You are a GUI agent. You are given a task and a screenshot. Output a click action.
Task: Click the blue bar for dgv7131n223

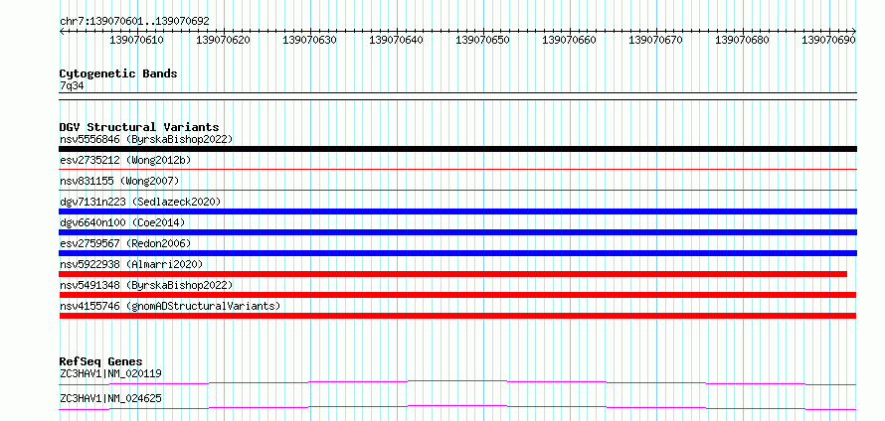(457, 211)
